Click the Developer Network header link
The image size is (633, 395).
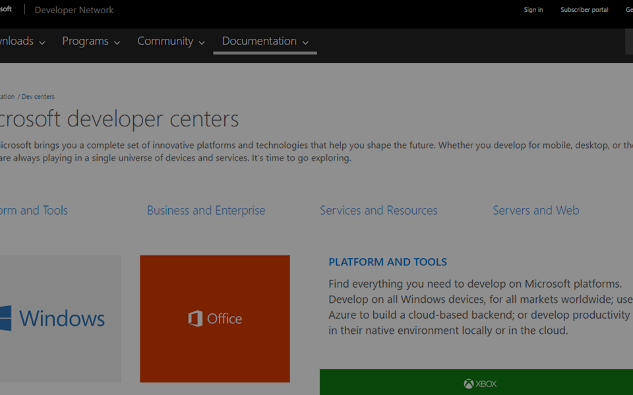[x=74, y=10]
